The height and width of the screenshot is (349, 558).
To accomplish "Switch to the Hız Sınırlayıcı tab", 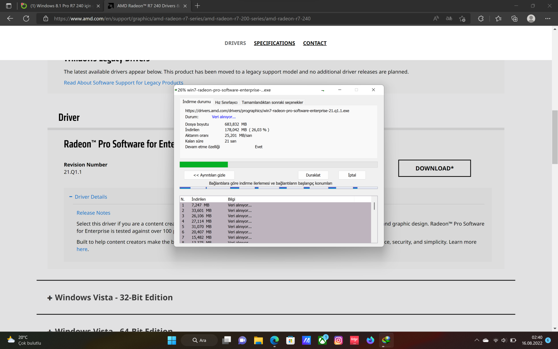I will (226, 102).
